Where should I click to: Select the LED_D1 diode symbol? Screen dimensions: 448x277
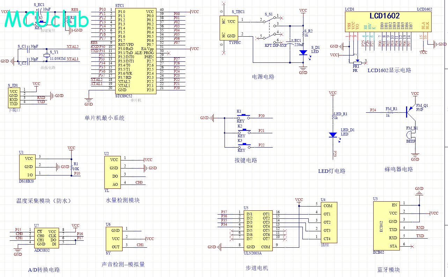click(x=333, y=134)
